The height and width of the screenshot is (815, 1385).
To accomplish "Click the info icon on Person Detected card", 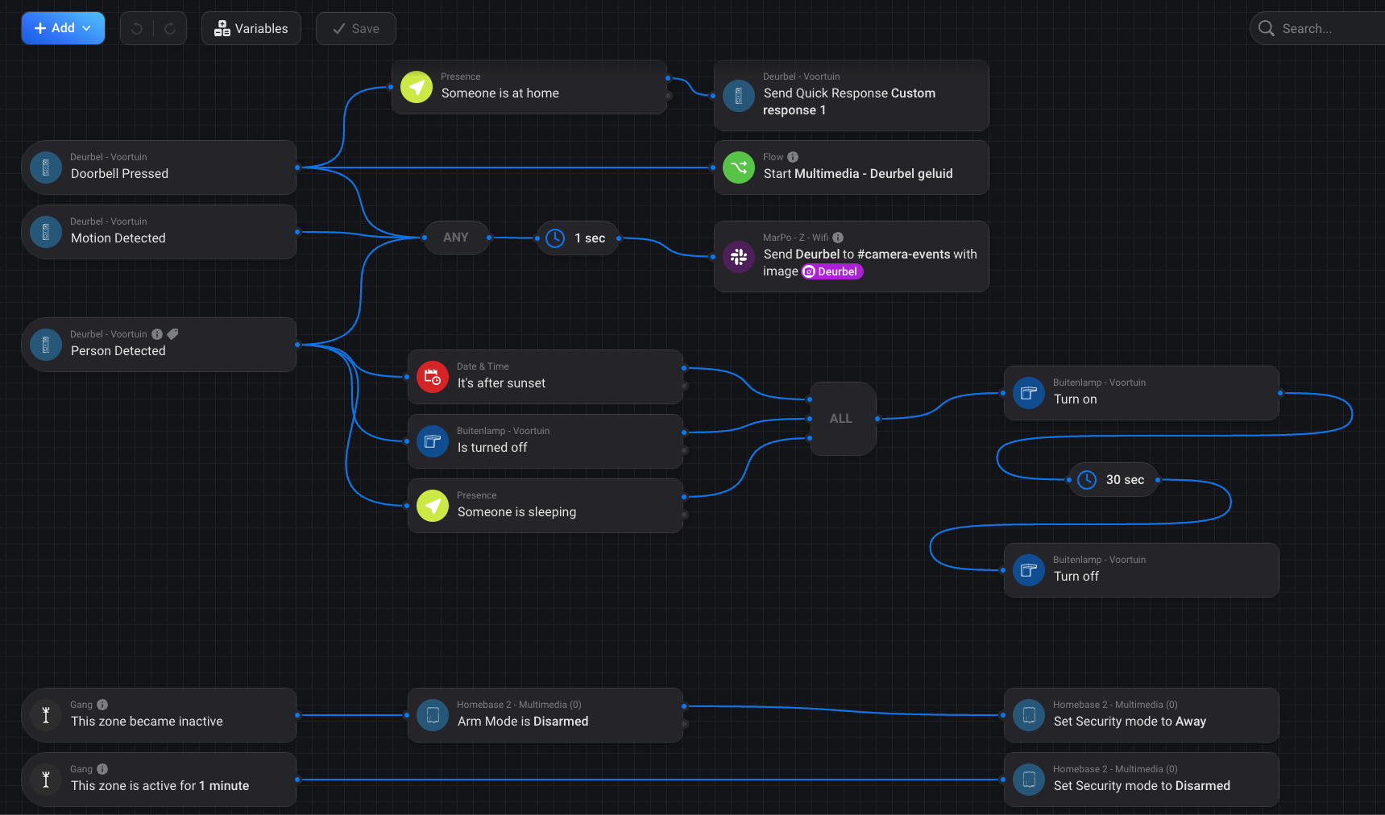I will (157, 334).
